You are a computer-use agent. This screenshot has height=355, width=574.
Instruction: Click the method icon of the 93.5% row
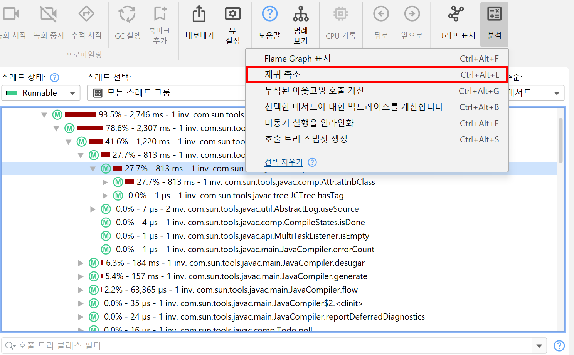pyautogui.click(x=57, y=115)
